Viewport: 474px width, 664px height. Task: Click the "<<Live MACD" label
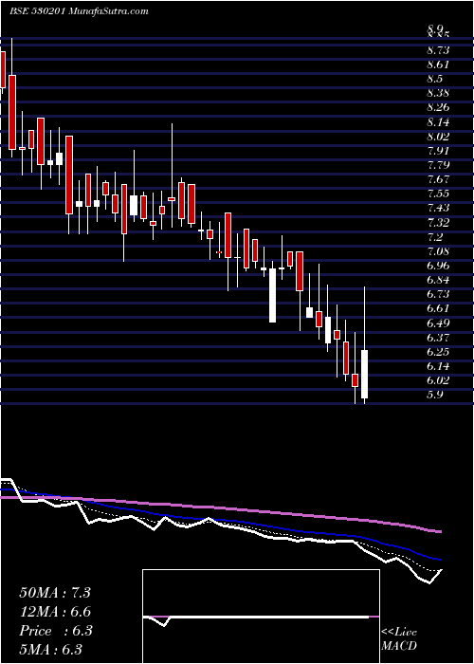399,639
